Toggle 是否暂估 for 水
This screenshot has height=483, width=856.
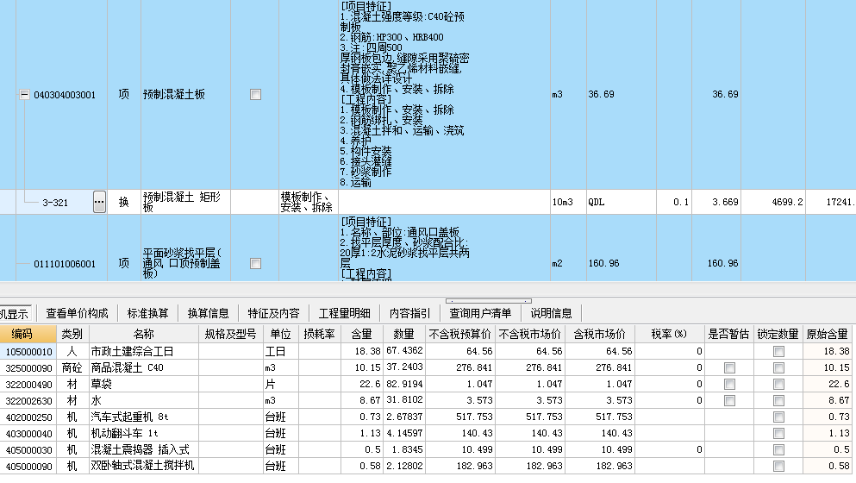coord(729,400)
